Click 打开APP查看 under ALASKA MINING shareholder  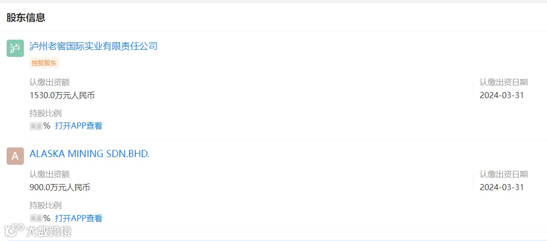pos(79,219)
